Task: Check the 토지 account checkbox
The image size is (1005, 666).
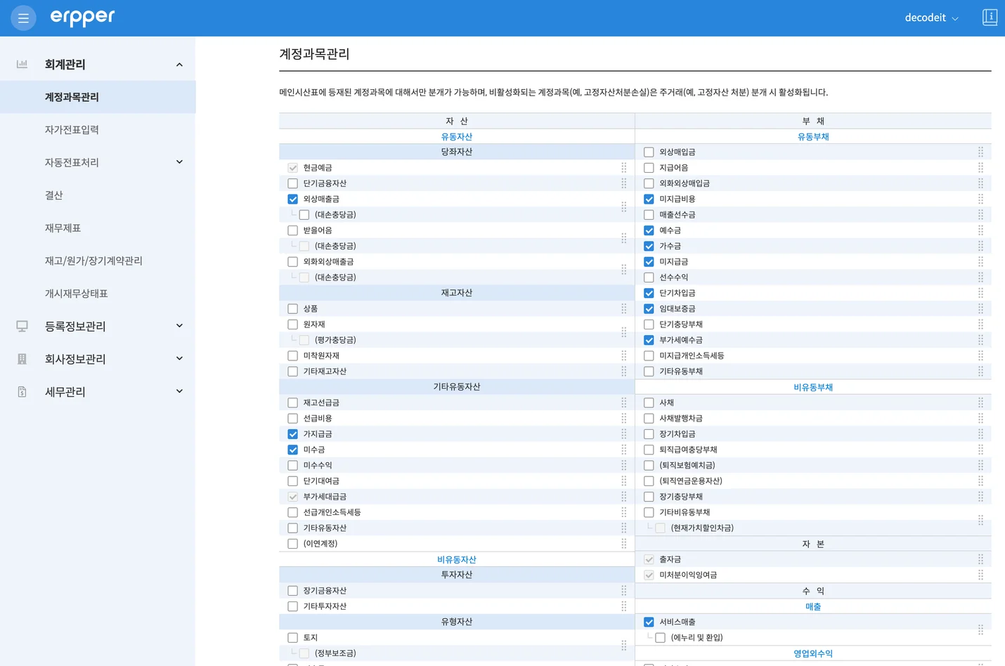Action: click(293, 638)
